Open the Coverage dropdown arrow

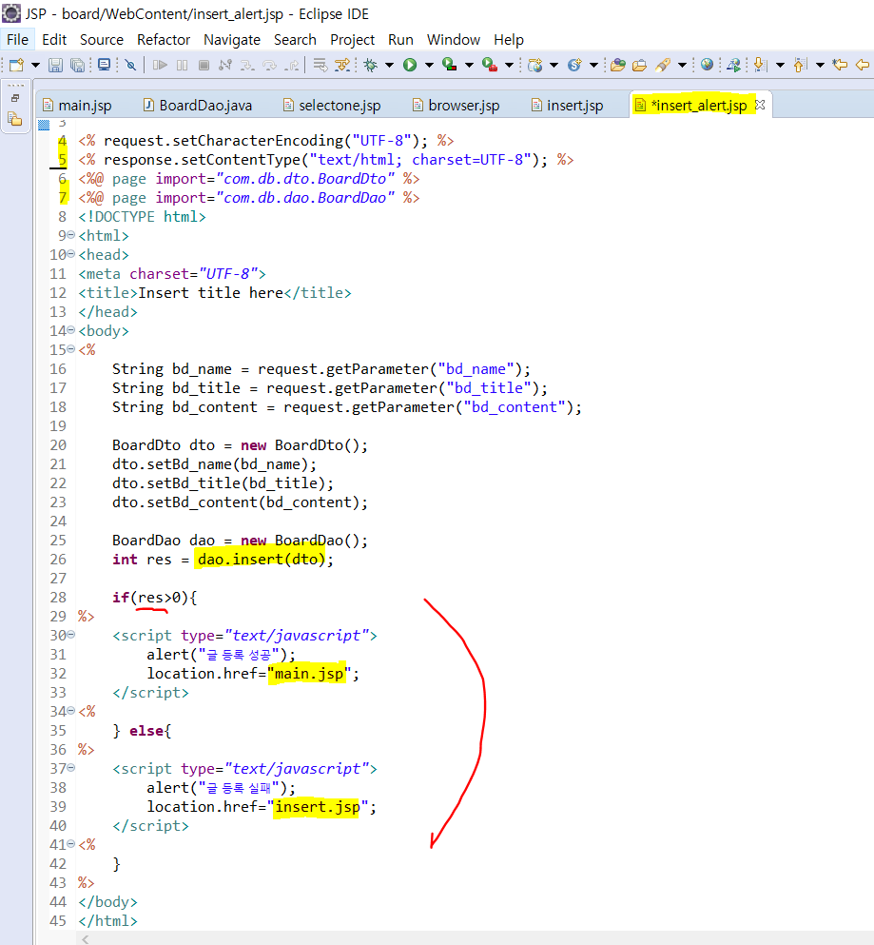[469, 65]
